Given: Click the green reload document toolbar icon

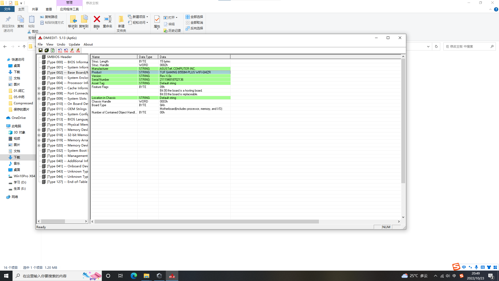Looking at the screenshot, I should [x=52, y=50].
